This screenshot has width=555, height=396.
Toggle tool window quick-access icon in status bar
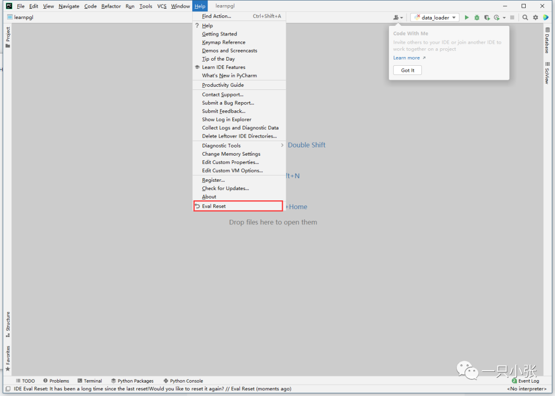(8, 389)
